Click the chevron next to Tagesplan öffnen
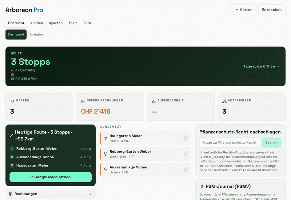This screenshot has height=200, width=291. (x=278, y=67)
